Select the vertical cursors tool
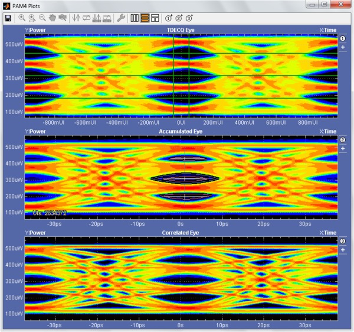Screen dimensions: 354x332 tap(76, 18)
